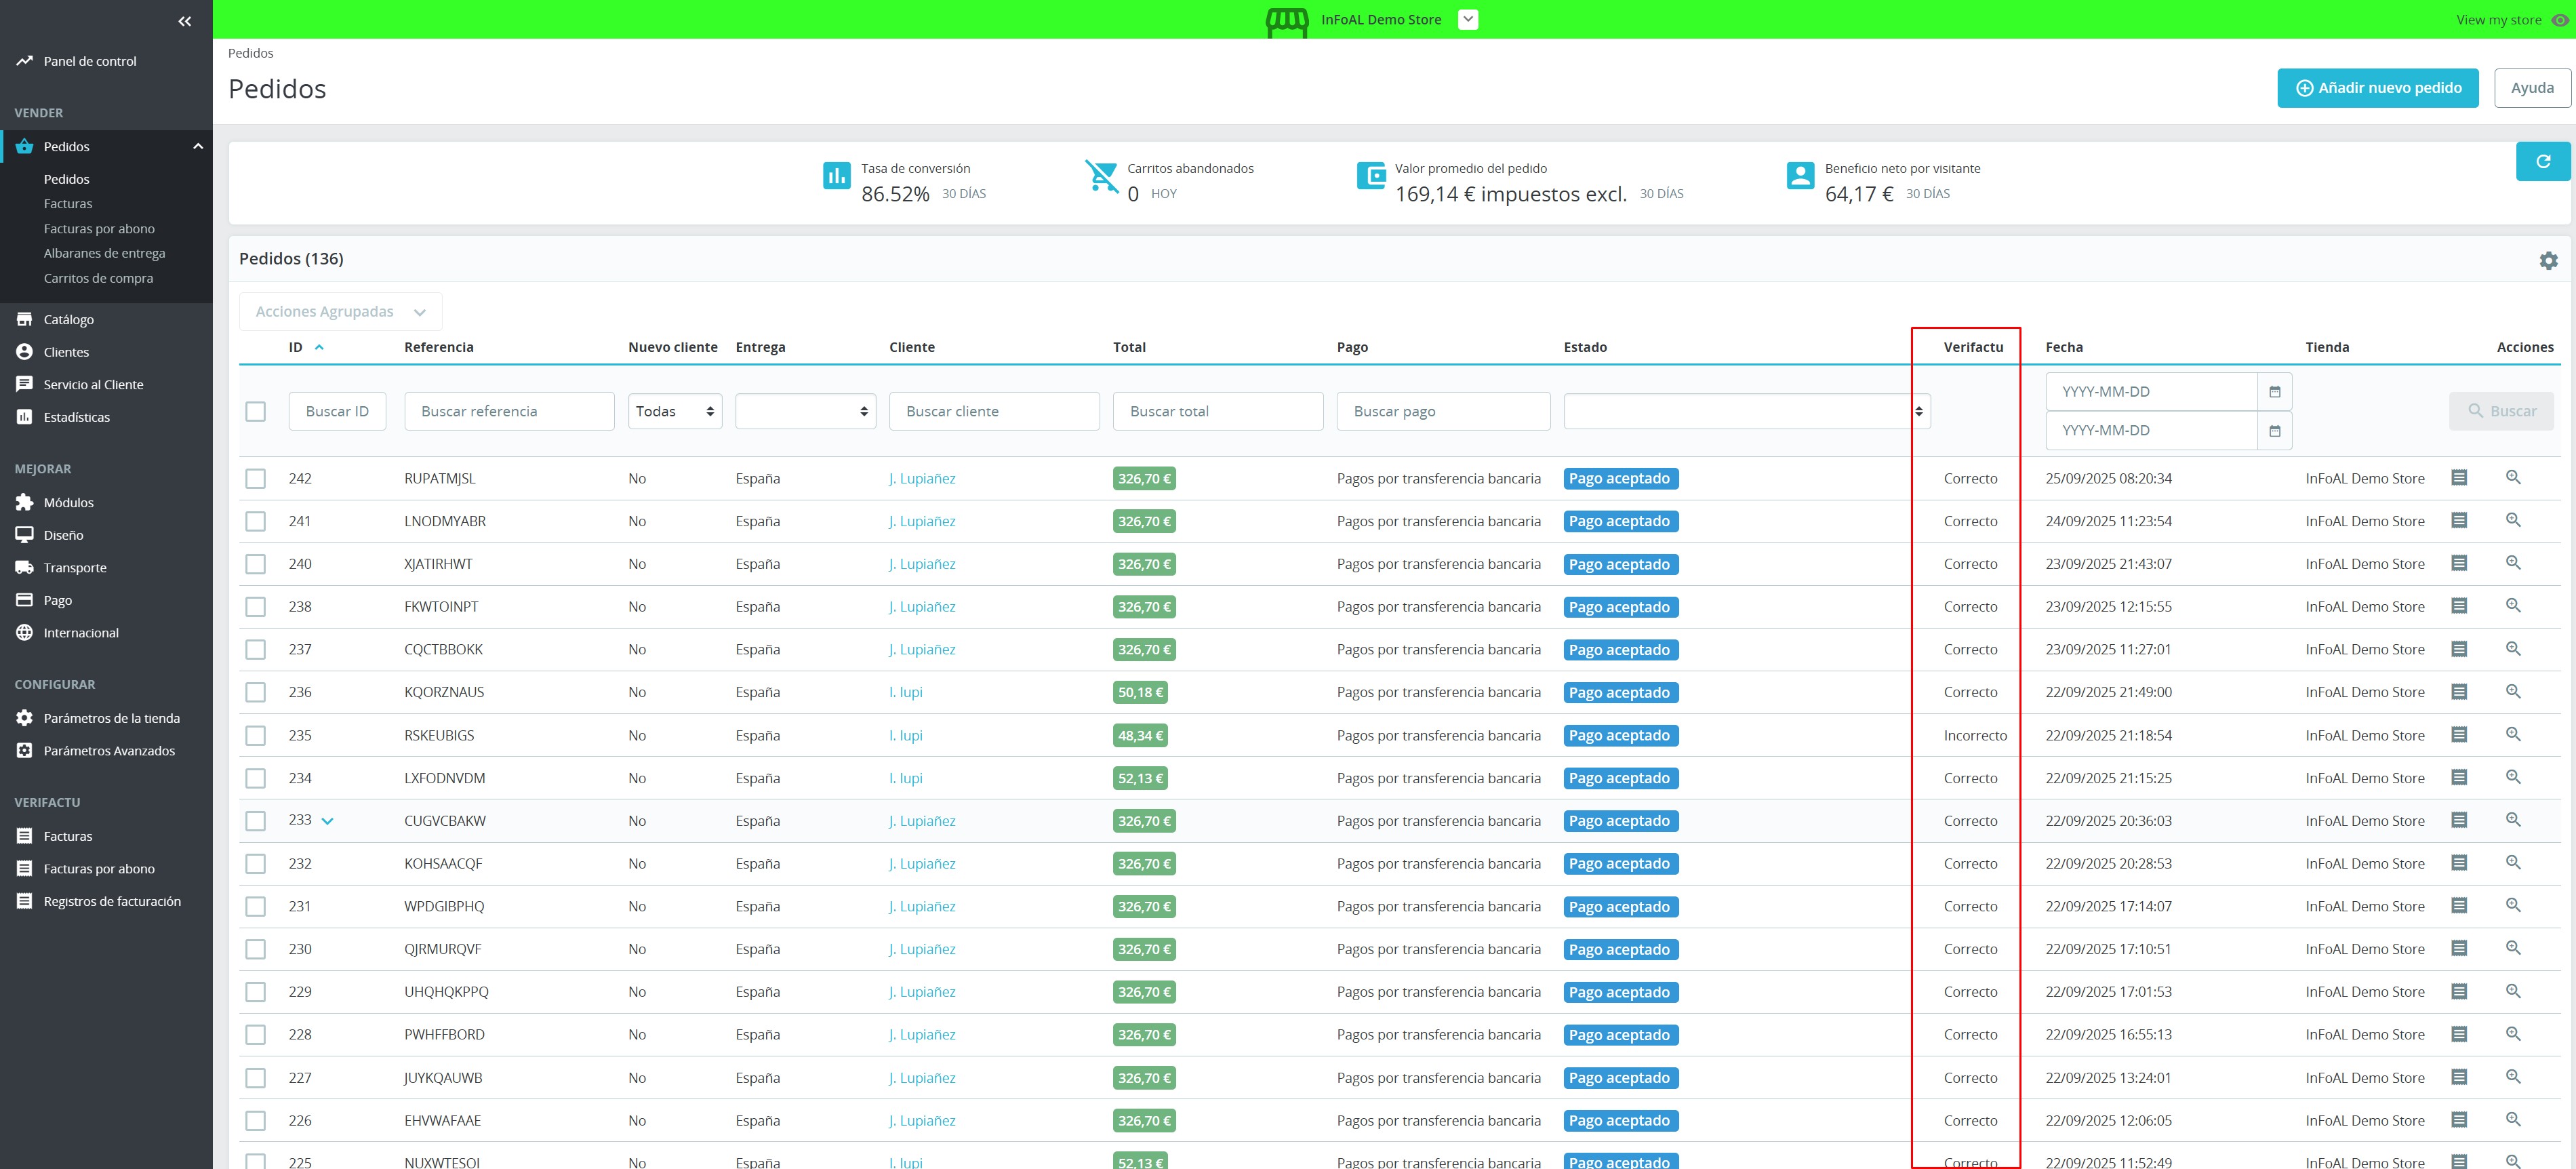Open Acciones Agrupadas dropdown
2576x1169 pixels.
pyautogui.click(x=340, y=312)
